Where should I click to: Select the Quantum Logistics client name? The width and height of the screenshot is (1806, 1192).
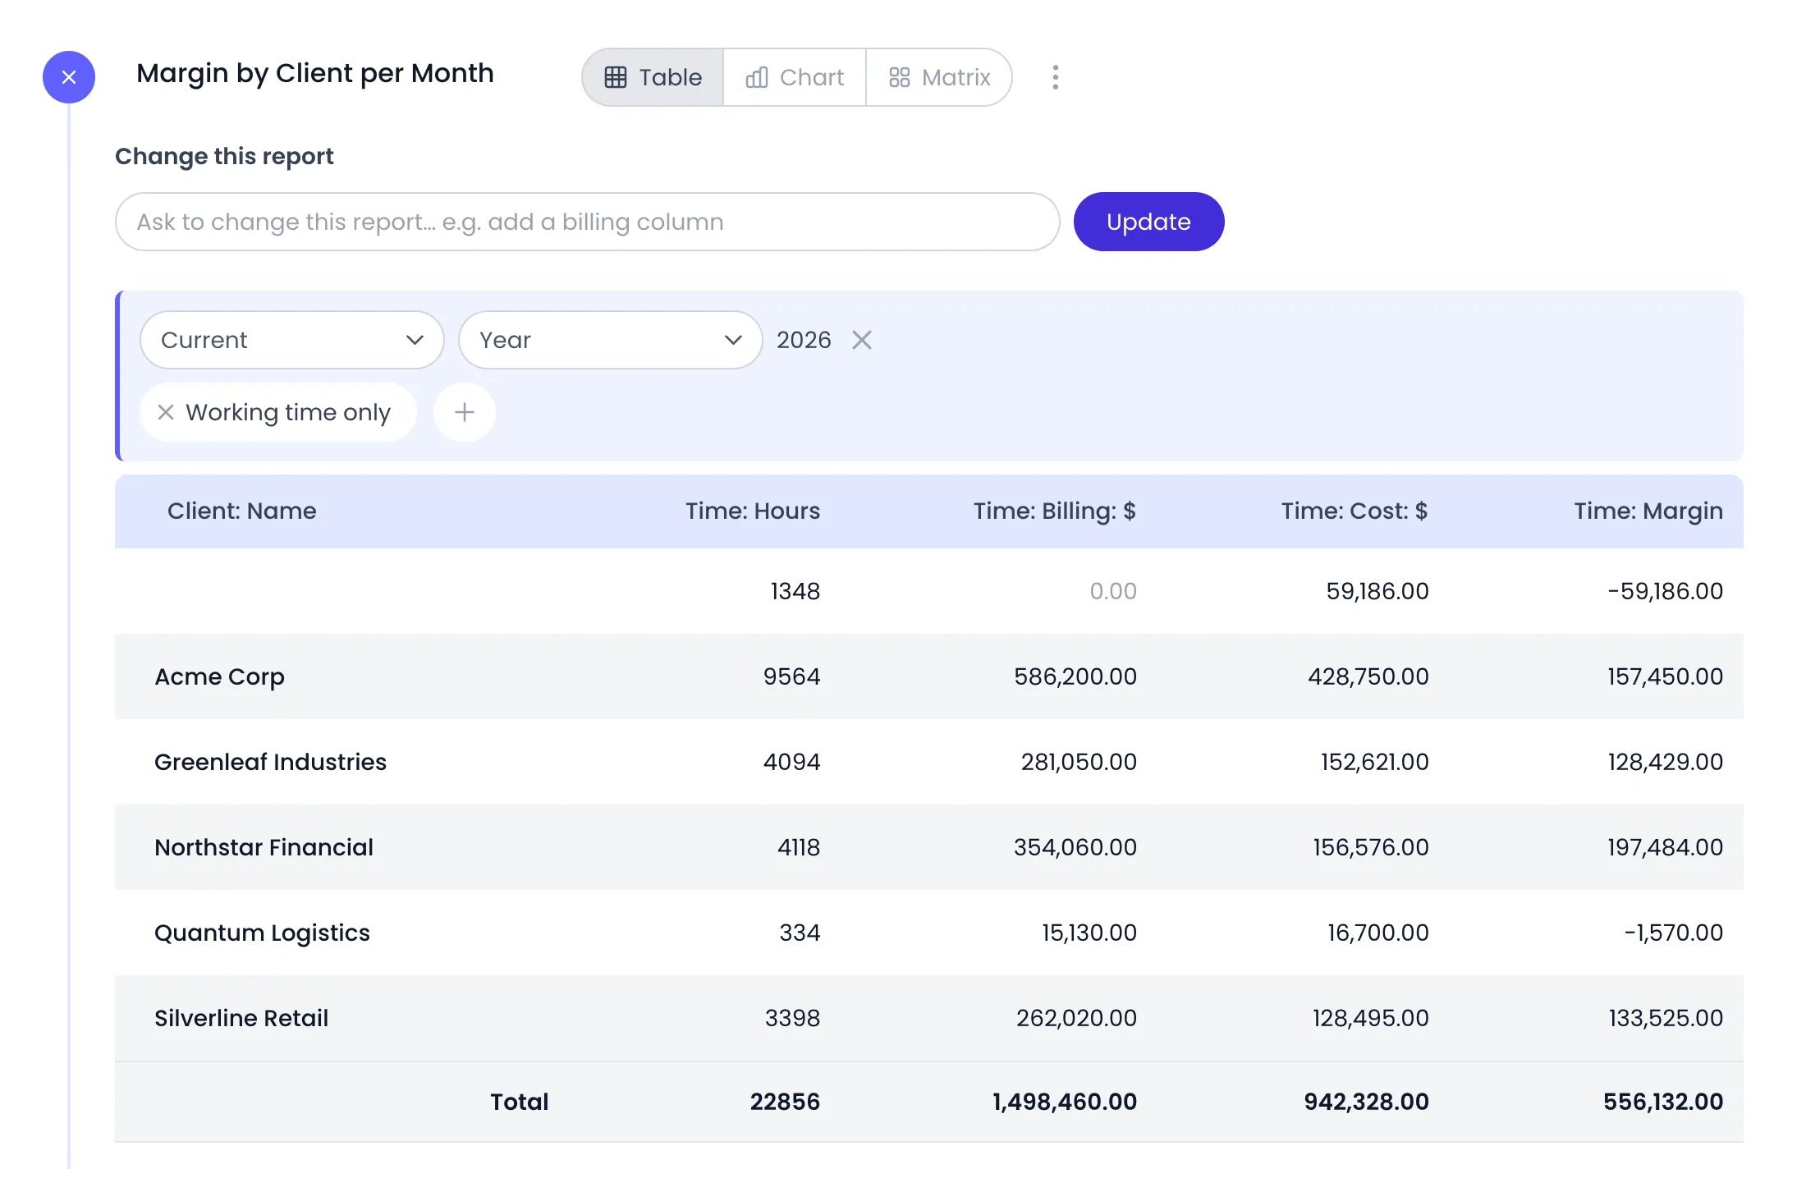point(262,933)
